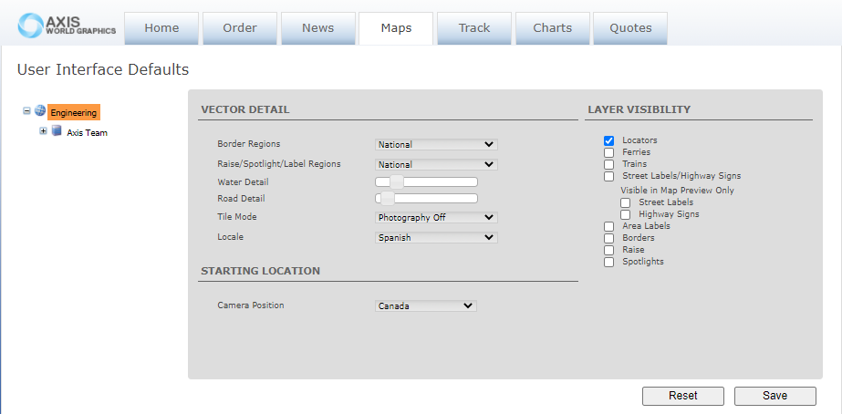
Task: Expand the Axis Team tree node
Action: coord(43,131)
